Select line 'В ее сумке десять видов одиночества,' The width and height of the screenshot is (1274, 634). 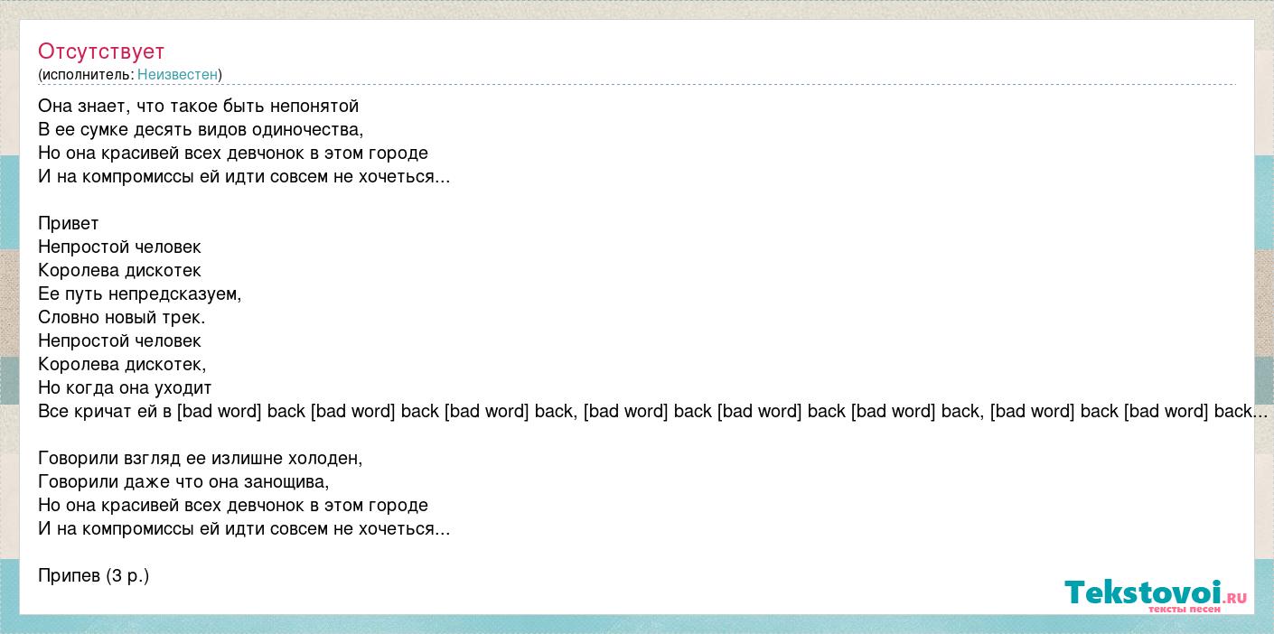pyautogui.click(x=201, y=130)
